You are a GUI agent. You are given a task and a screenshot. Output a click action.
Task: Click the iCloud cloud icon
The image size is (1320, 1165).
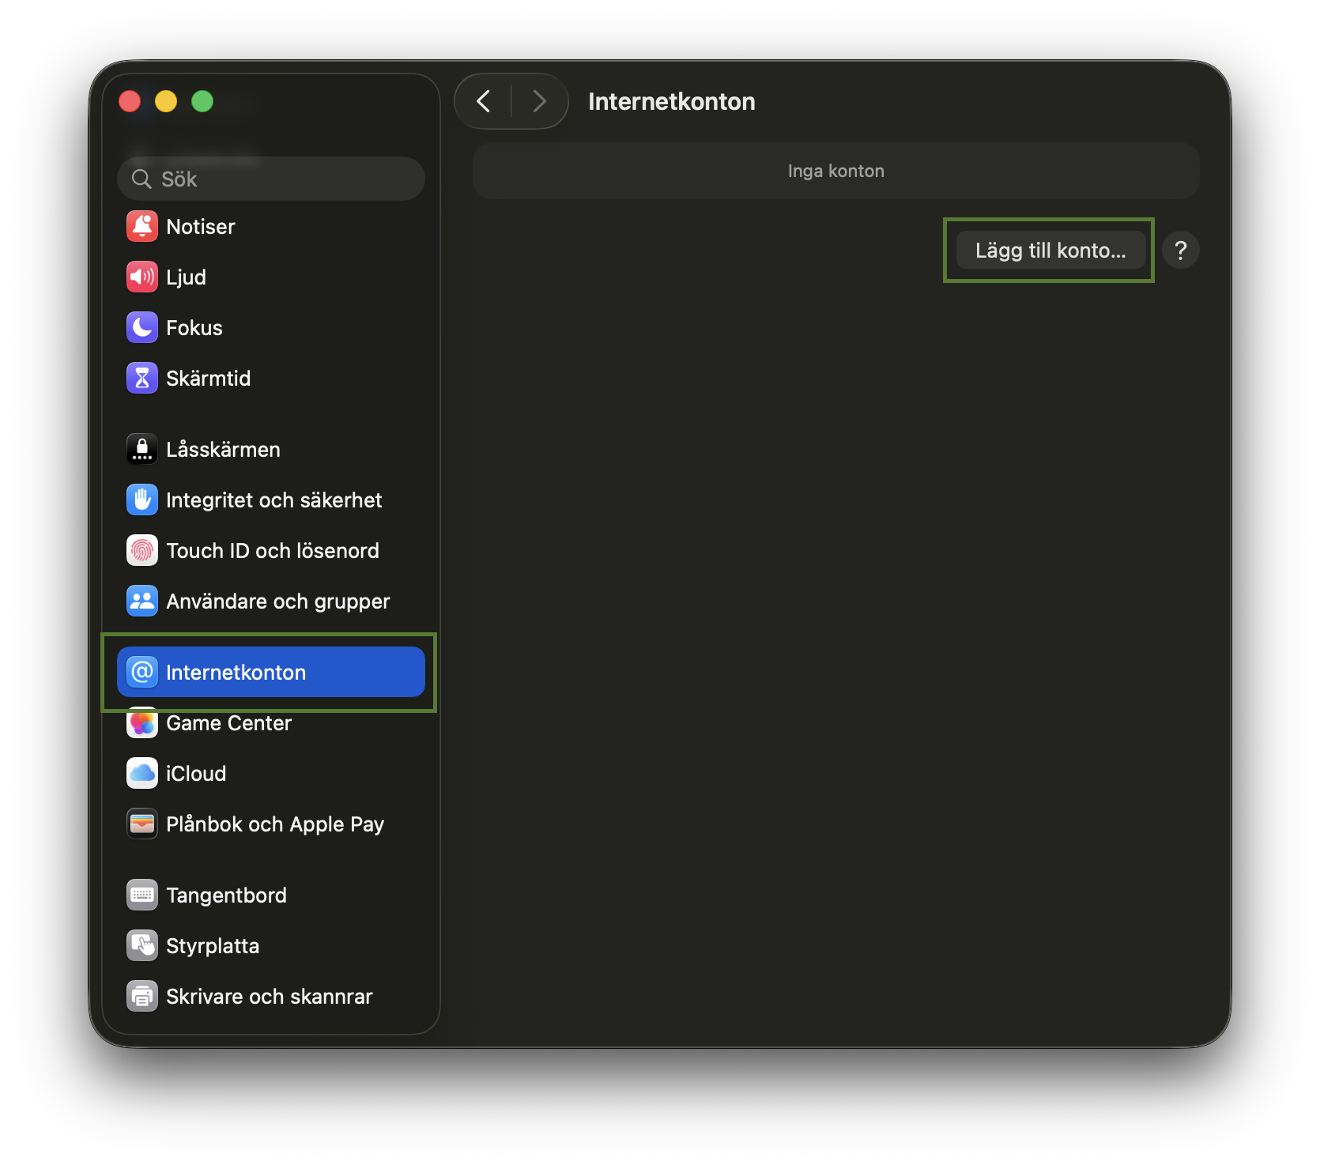tap(142, 774)
